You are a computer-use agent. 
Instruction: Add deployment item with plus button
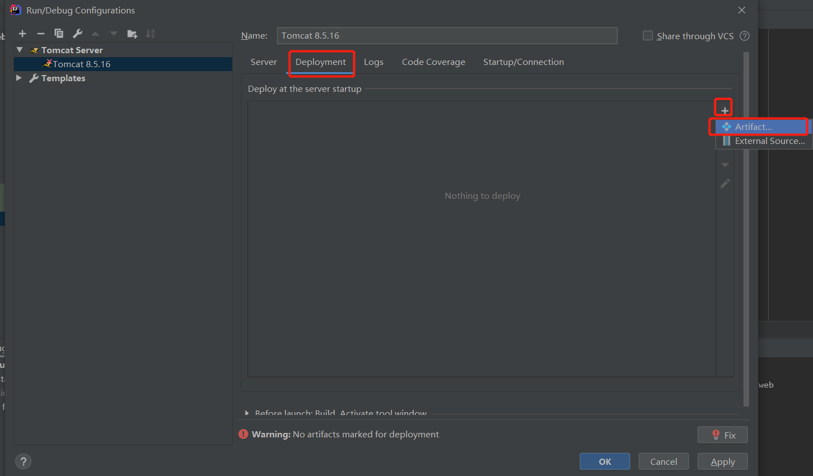724,110
